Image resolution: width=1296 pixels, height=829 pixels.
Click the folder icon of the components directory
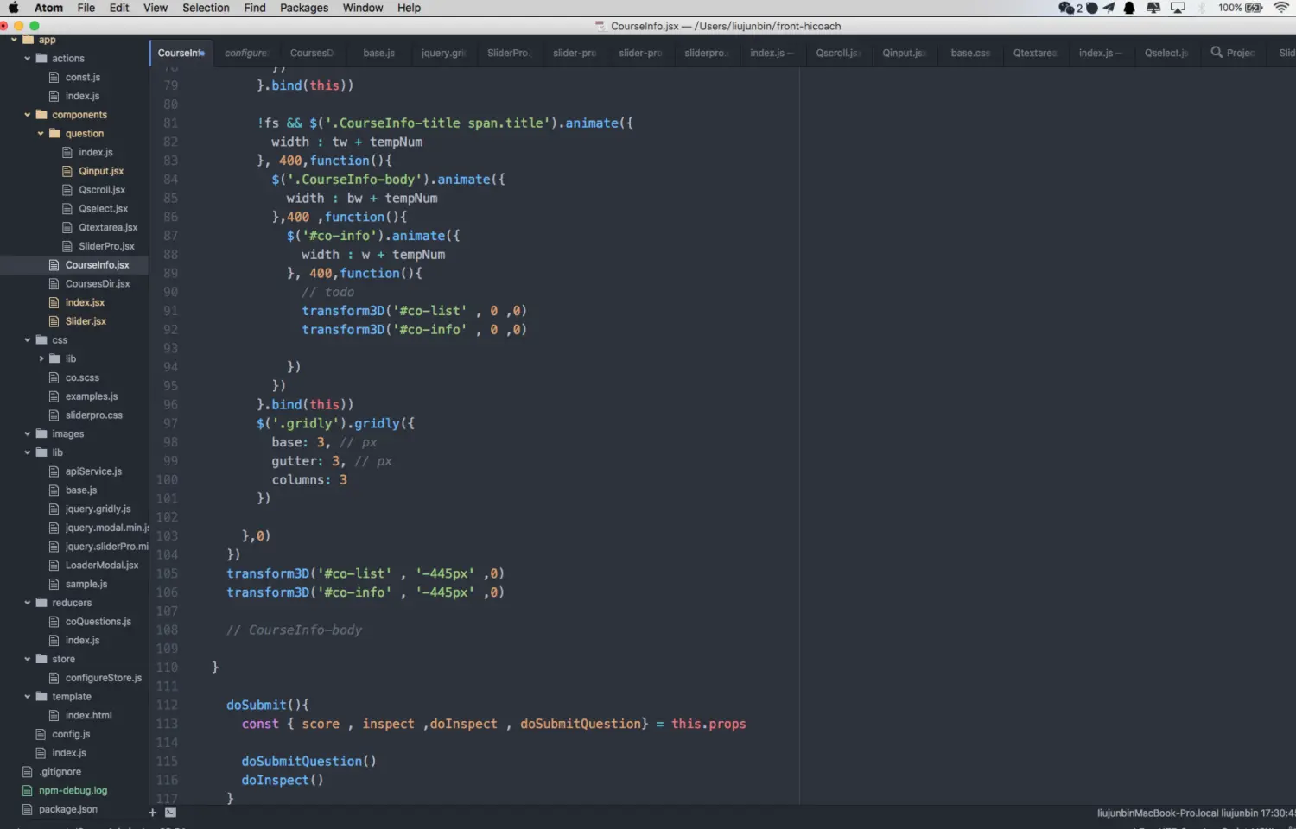(41, 115)
